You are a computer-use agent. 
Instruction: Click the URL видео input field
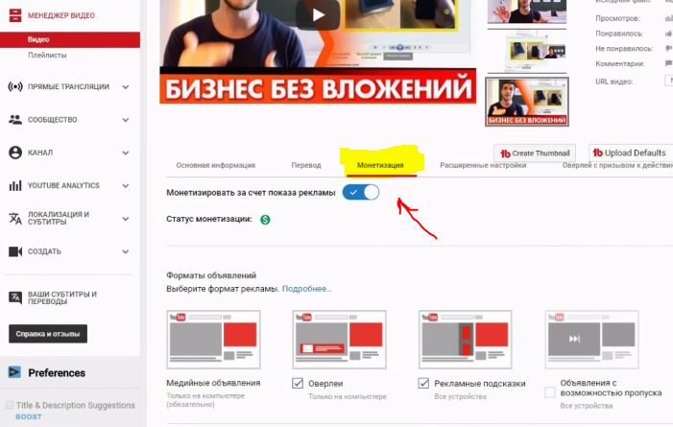[x=669, y=81]
